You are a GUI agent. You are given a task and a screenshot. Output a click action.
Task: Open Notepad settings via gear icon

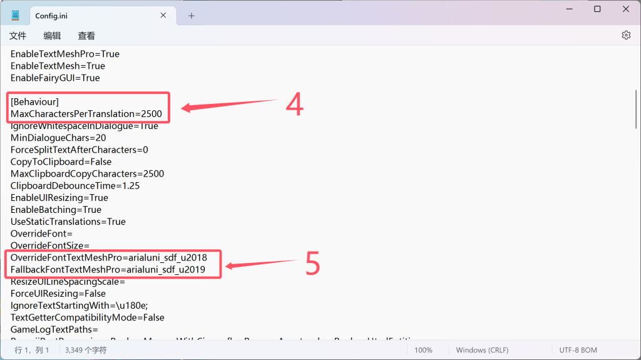pos(625,36)
